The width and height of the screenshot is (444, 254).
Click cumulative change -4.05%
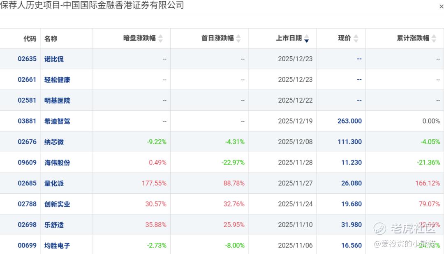(x=430, y=142)
